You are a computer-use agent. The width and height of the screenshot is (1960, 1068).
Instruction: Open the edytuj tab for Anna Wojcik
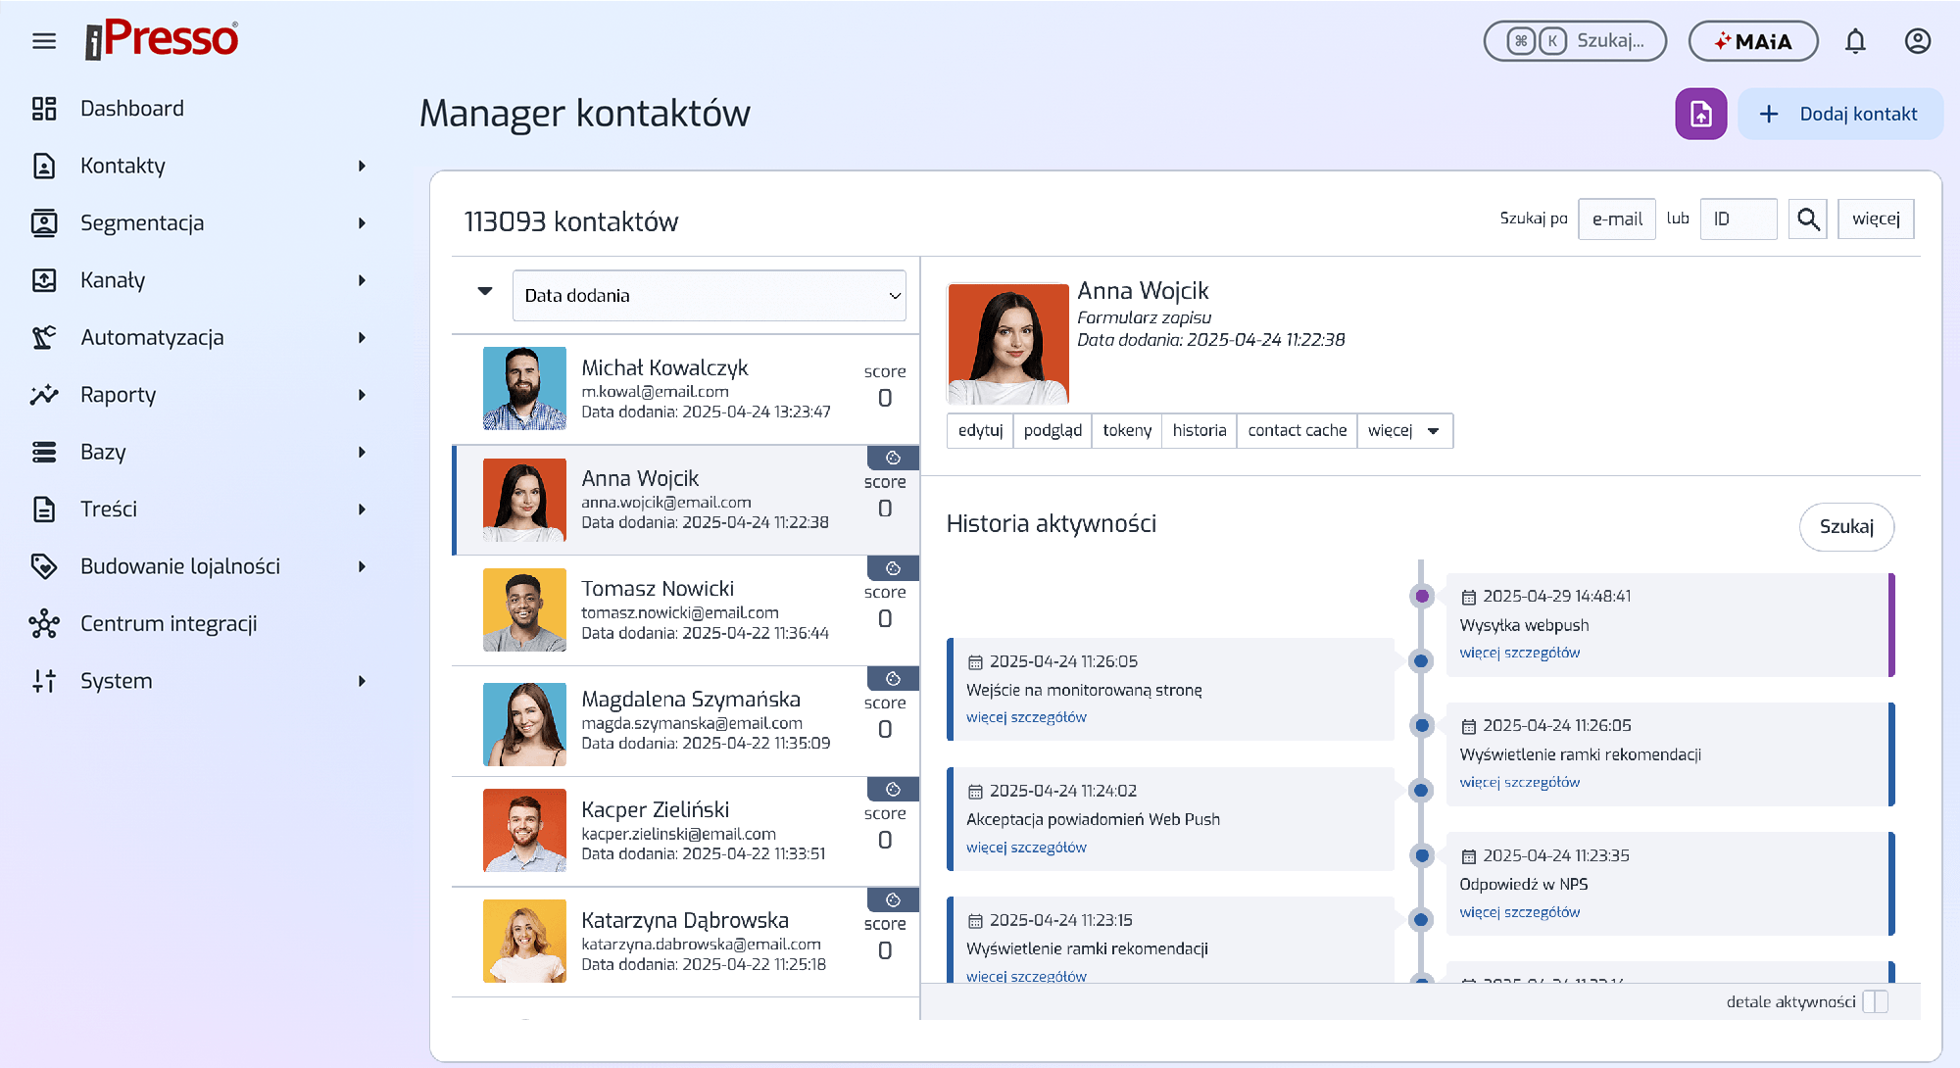[980, 431]
